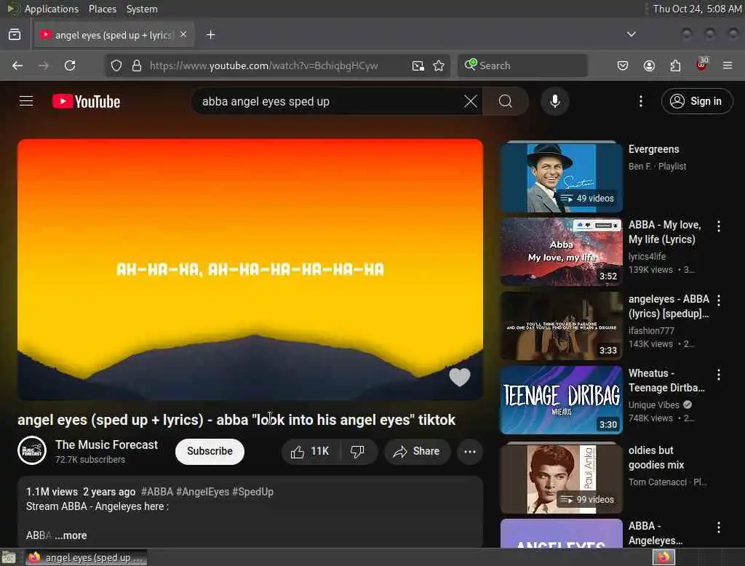Viewport: 745px width, 566px height.
Task: Click the #SpedUp hashtag
Action: point(252,492)
